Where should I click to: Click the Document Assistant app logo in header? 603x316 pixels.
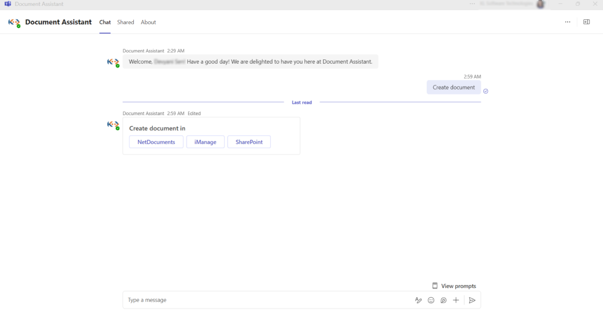(14, 22)
